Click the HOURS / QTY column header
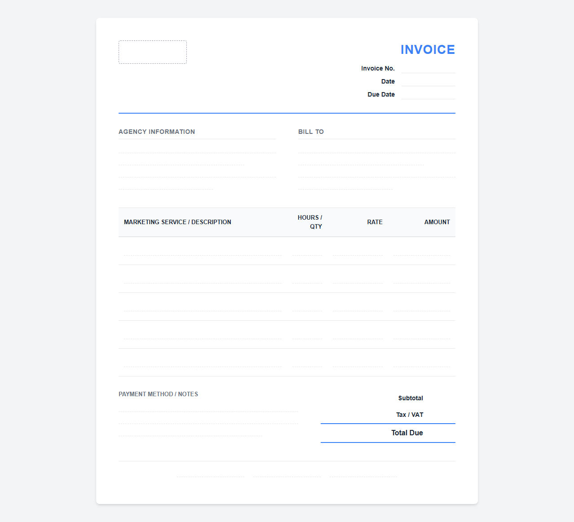The width and height of the screenshot is (574, 522). 310,222
